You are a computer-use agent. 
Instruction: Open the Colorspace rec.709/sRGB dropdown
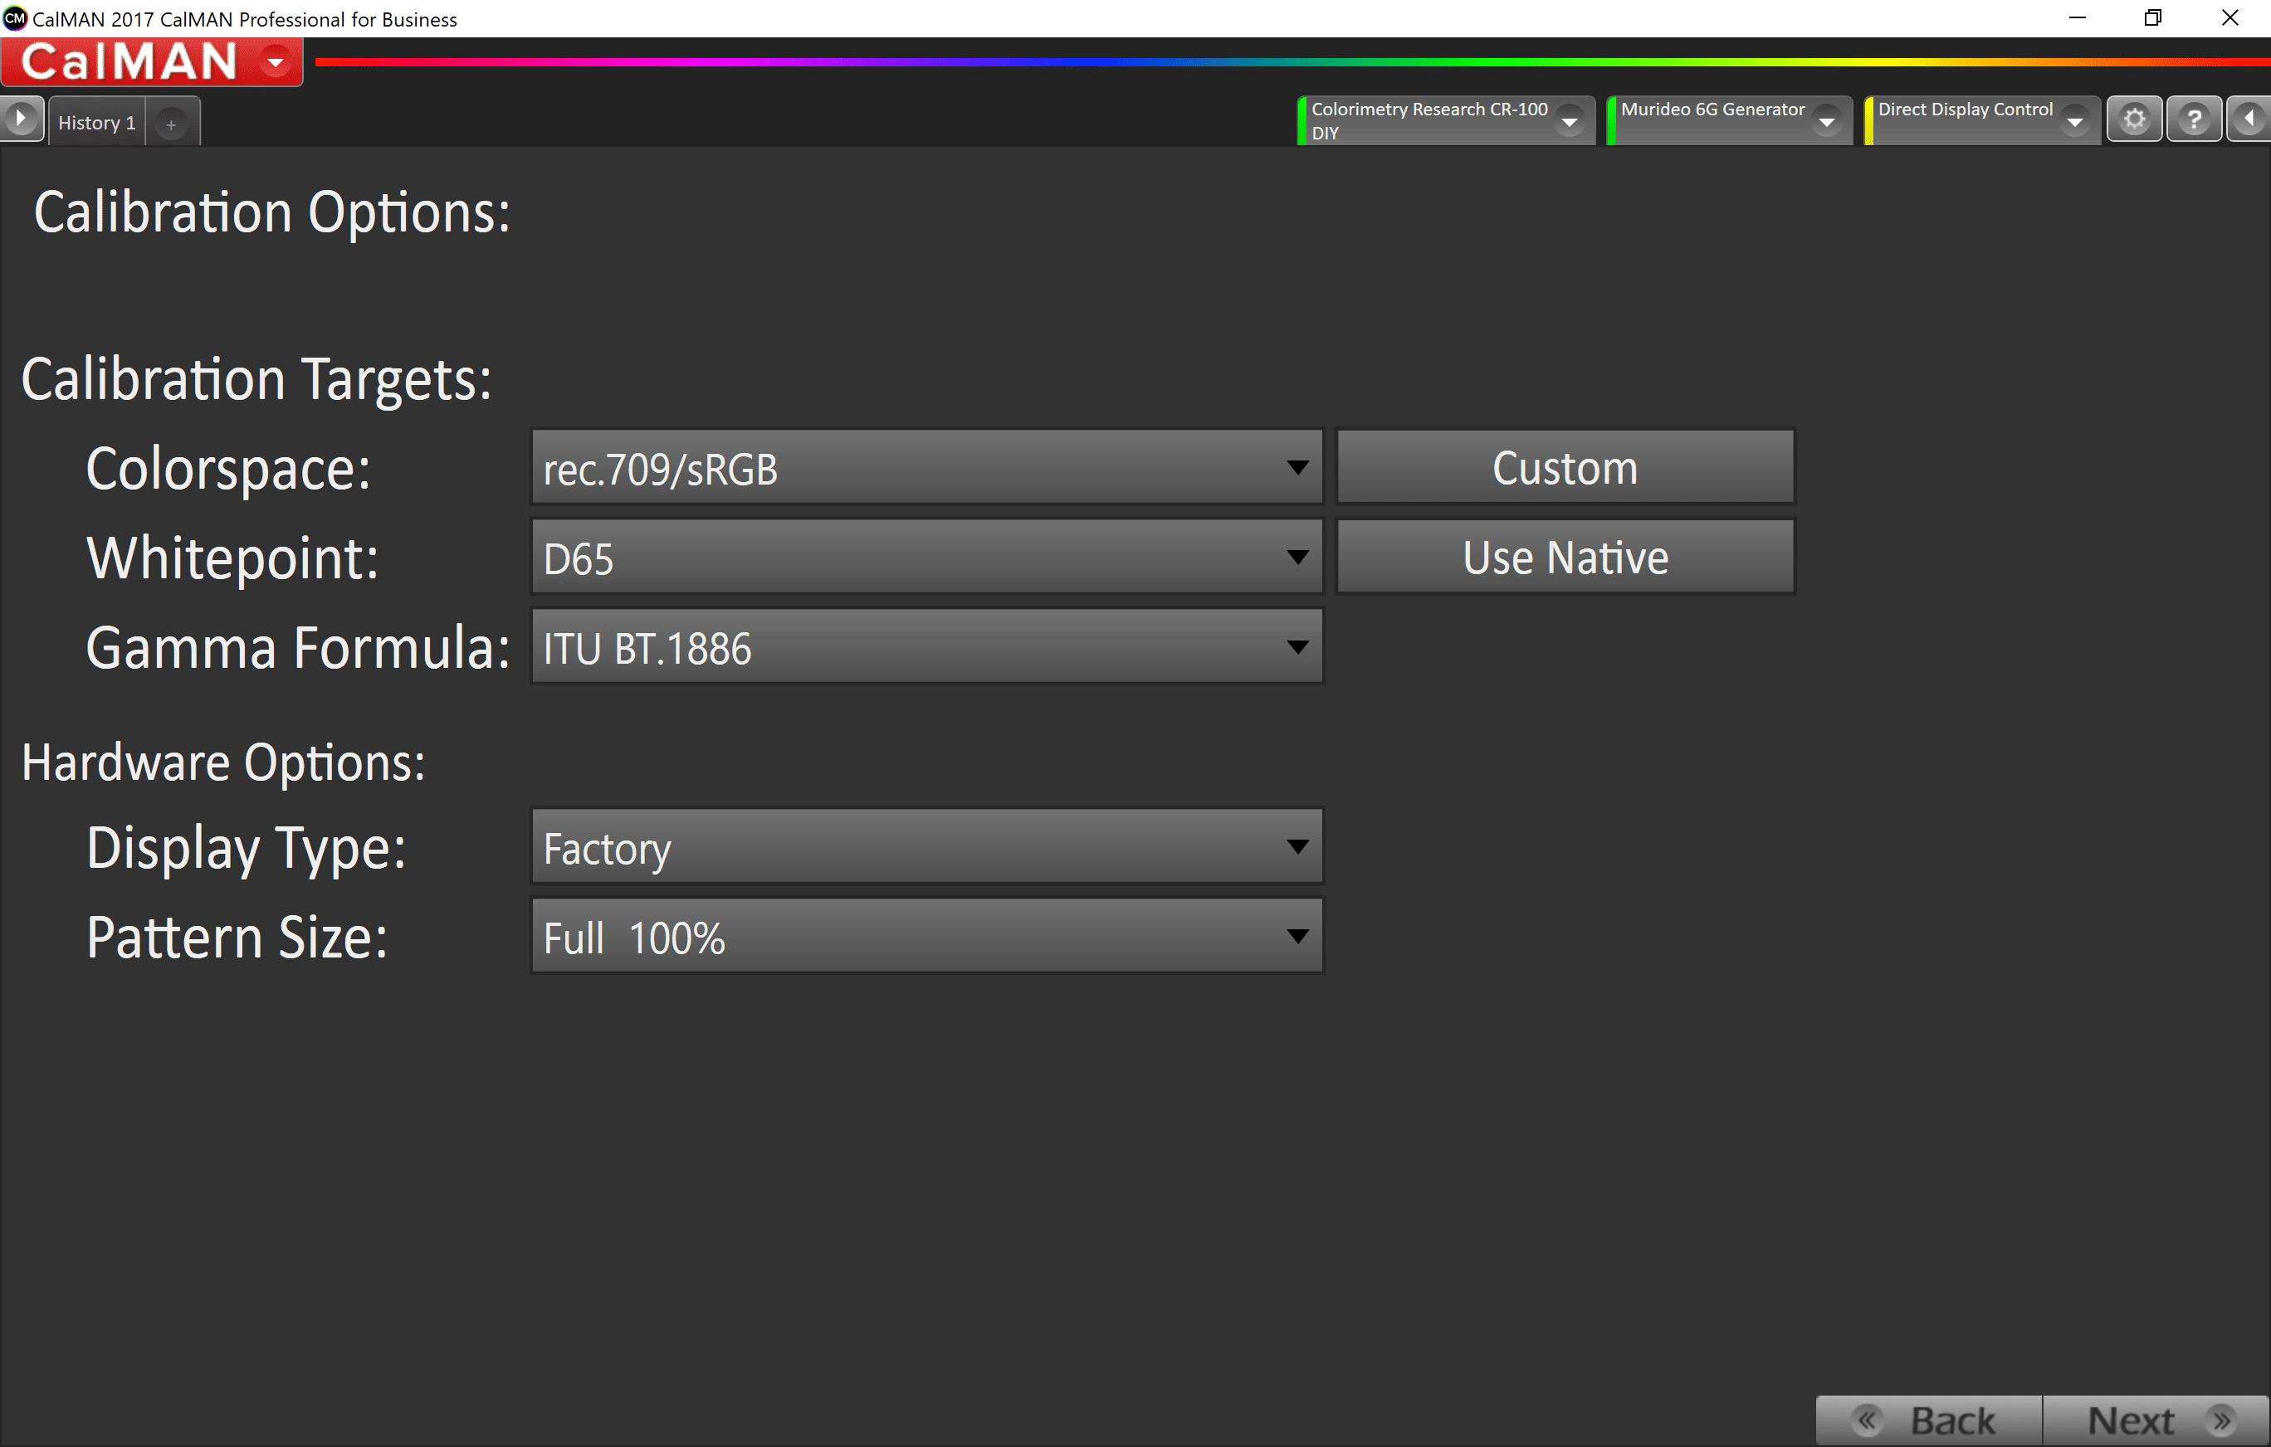point(926,468)
